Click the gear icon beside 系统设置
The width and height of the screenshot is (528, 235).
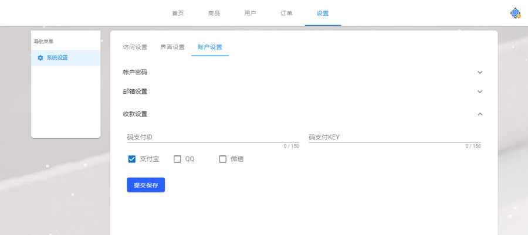click(x=40, y=57)
